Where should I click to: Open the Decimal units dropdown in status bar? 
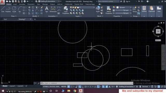[x=146, y=87]
